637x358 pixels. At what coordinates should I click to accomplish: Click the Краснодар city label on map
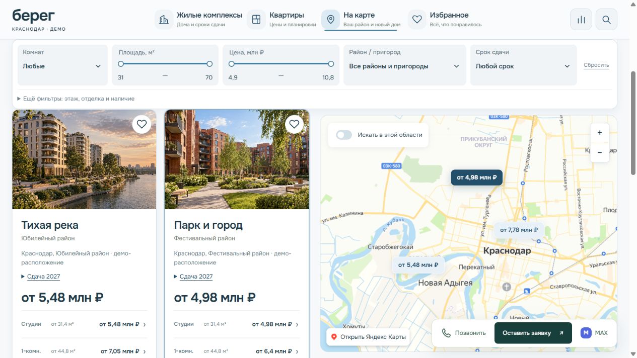507,250
